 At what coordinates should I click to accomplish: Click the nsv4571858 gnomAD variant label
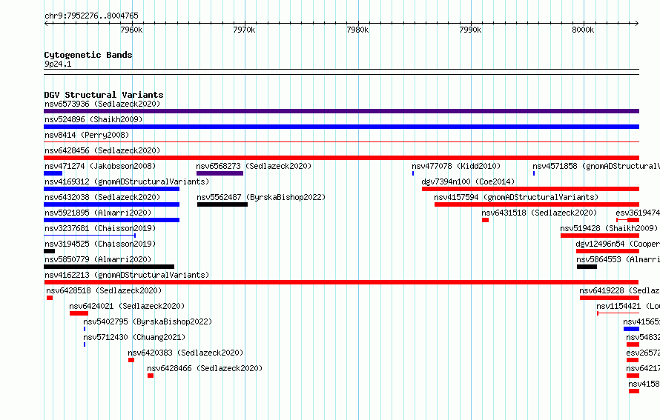(x=596, y=166)
